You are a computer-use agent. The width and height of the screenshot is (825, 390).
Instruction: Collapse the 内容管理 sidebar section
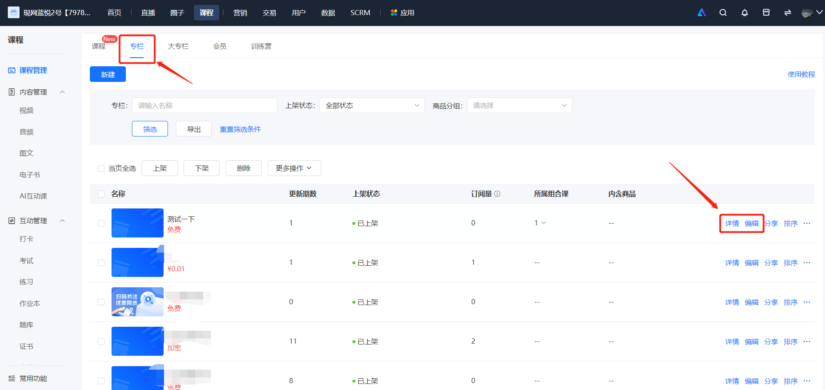point(62,92)
